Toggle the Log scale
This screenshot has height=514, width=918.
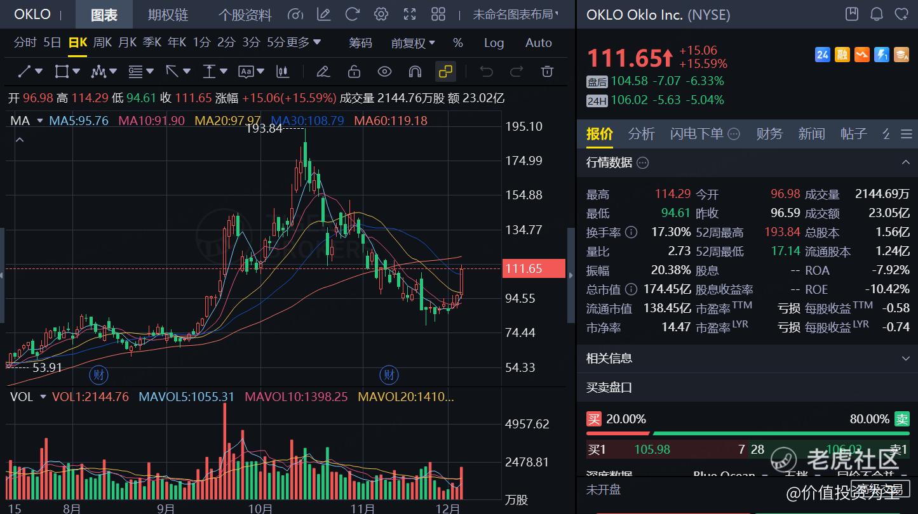click(x=494, y=43)
